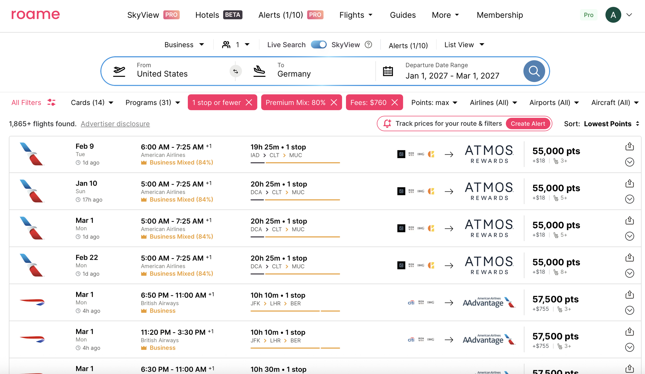Open Alerts (1/10) in the top navigation

291,15
